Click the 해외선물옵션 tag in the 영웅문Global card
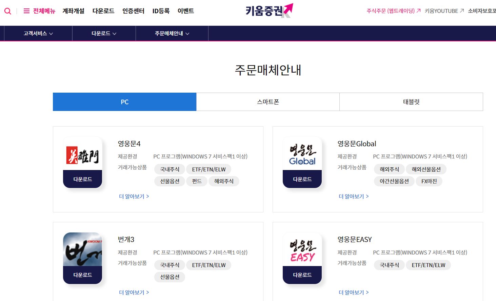This screenshot has width=496, height=301. point(426,169)
